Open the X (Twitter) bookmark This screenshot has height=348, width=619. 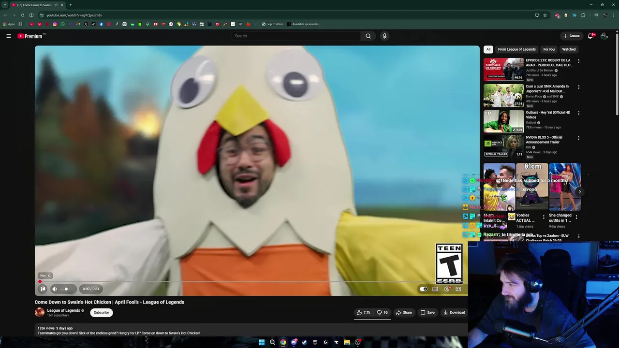click(x=86, y=24)
